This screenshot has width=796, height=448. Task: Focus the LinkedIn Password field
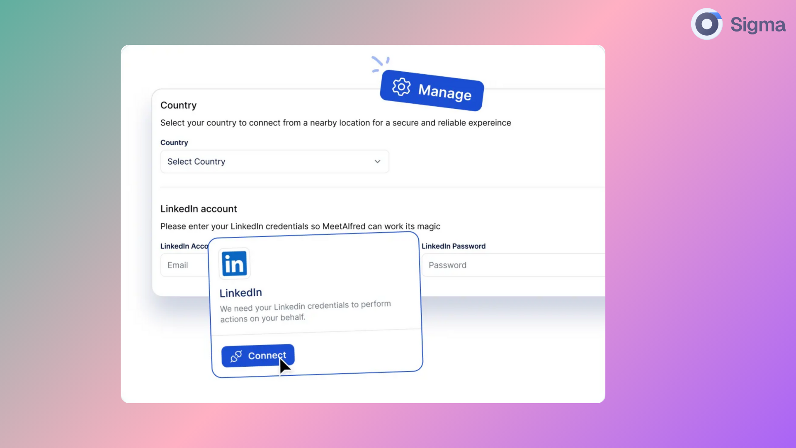(x=513, y=265)
